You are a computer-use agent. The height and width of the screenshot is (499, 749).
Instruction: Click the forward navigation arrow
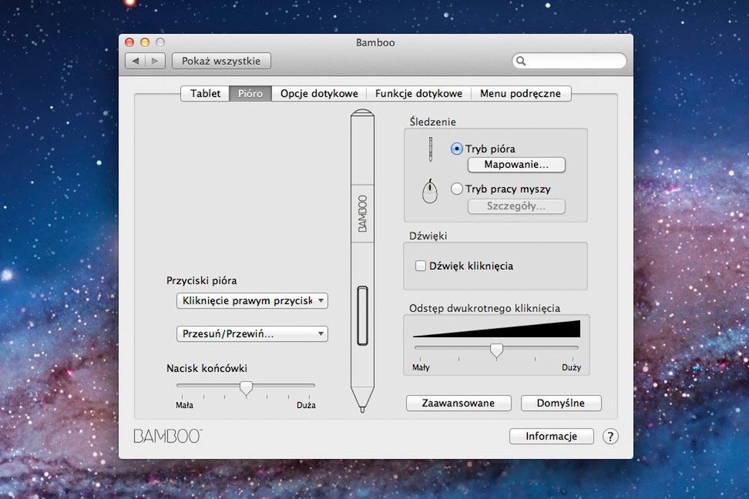[x=155, y=61]
